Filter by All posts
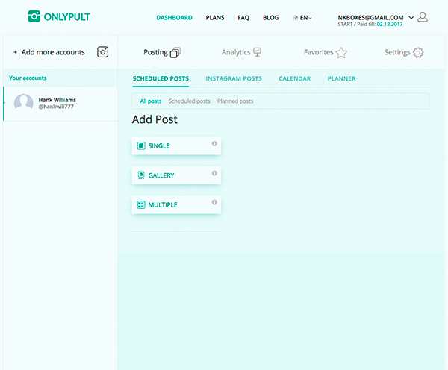 [151, 101]
